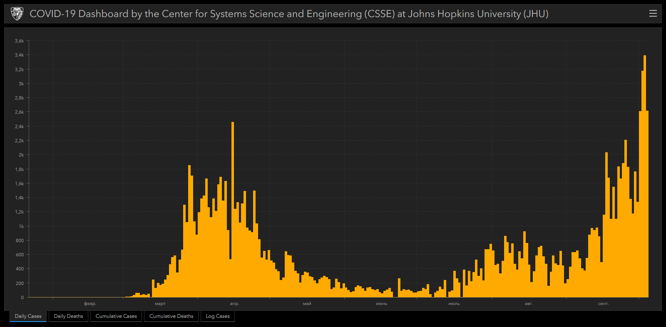Viewport: 666px width, 327px height.
Task: Select the Daily Cases tab
Action: (28, 316)
